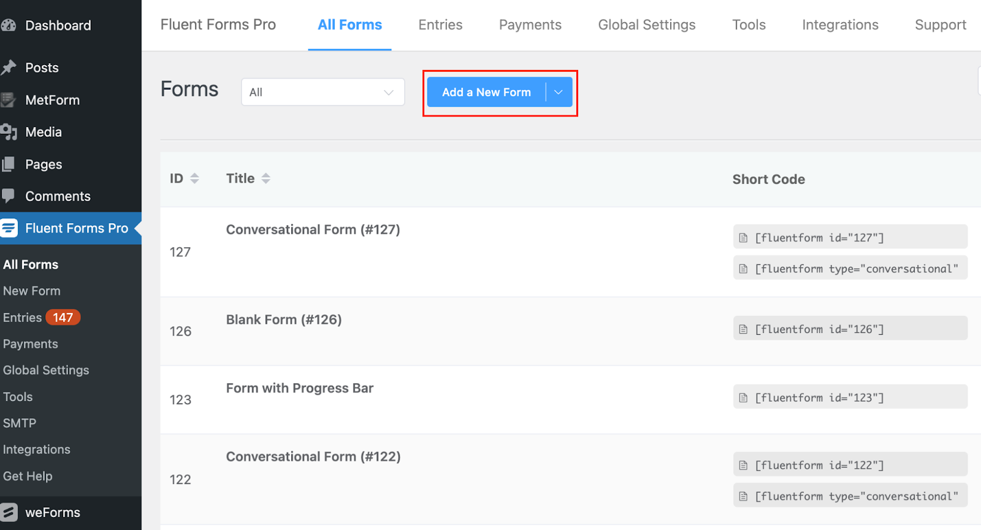Screen dimensions: 981x530
Task: Open New Form in the sidebar submenu
Action: (32, 291)
